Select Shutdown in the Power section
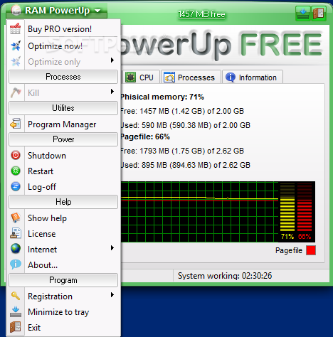 pos(63,156)
